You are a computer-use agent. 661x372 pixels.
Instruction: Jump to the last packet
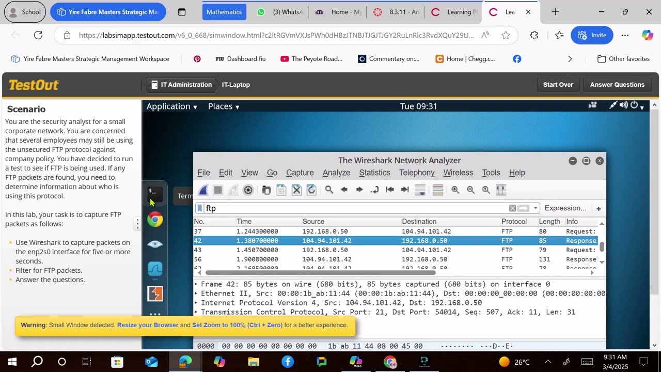pos(405,190)
